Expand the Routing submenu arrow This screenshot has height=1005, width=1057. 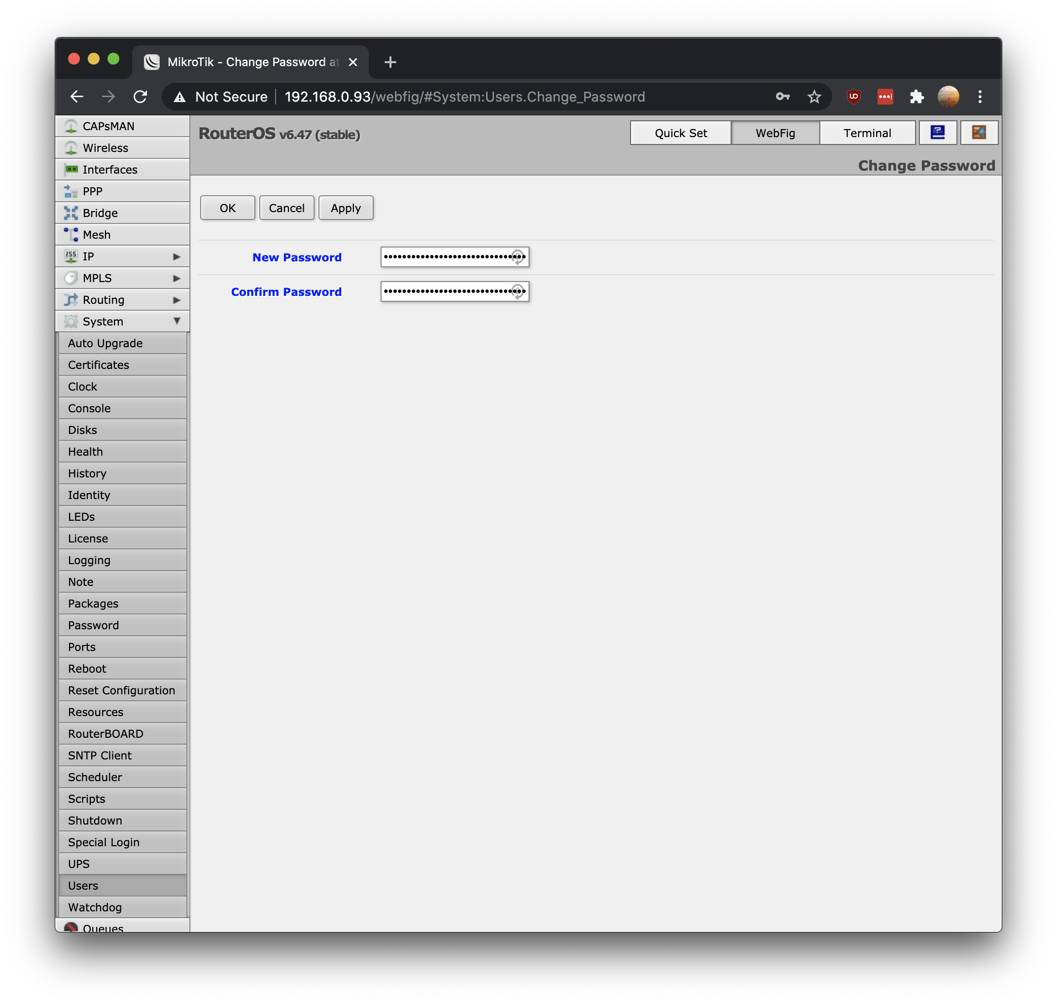tap(176, 300)
